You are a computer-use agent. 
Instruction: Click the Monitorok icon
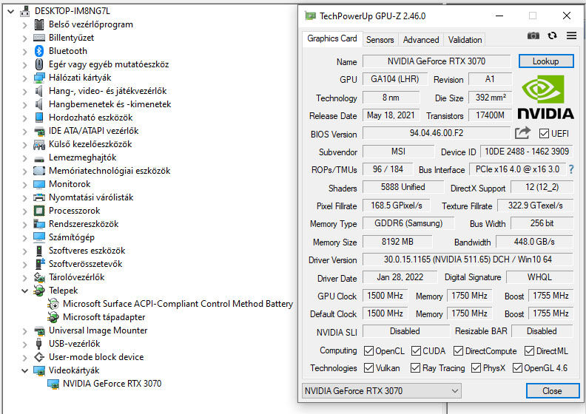(x=39, y=184)
